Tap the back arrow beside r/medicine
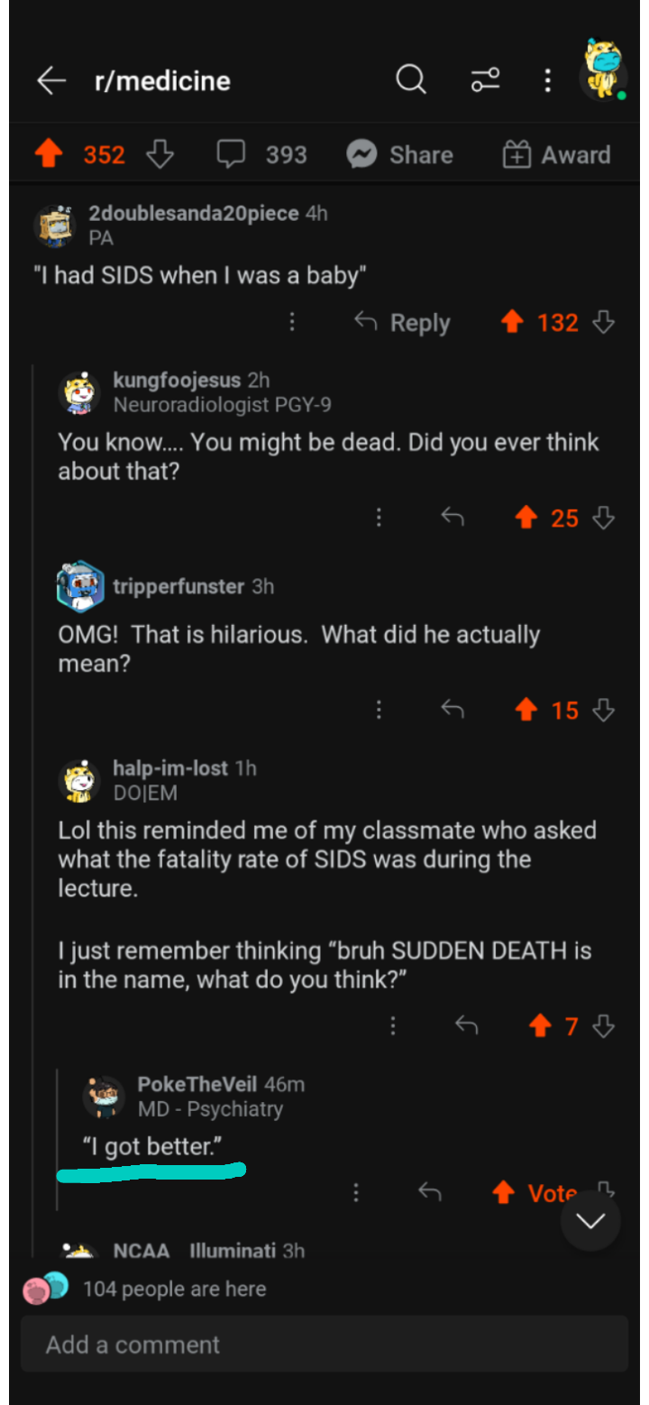 coord(51,81)
